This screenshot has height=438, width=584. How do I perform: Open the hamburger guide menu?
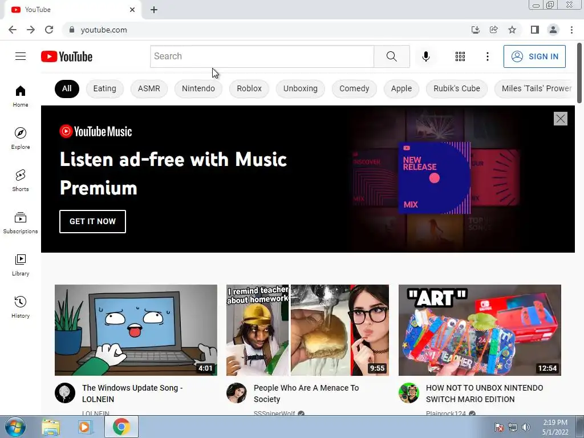[21, 56]
